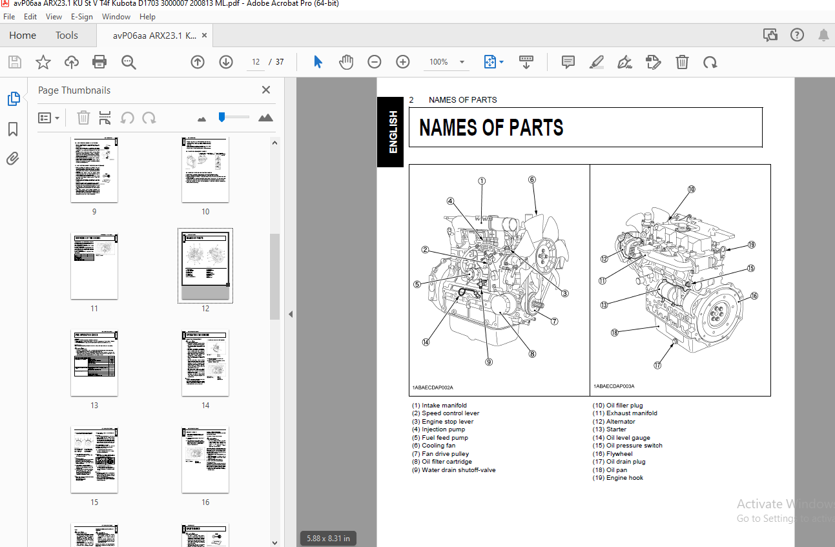The height and width of the screenshot is (547, 835).
Task: Click the cloud upload icon
Action: [72, 62]
